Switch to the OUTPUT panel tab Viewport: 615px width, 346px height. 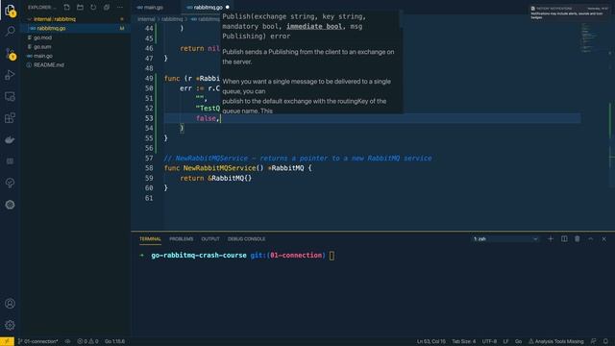point(210,239)
